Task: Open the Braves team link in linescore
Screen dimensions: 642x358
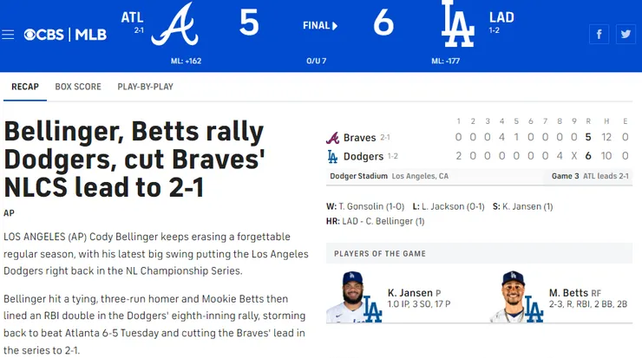Action: [359, 138]
